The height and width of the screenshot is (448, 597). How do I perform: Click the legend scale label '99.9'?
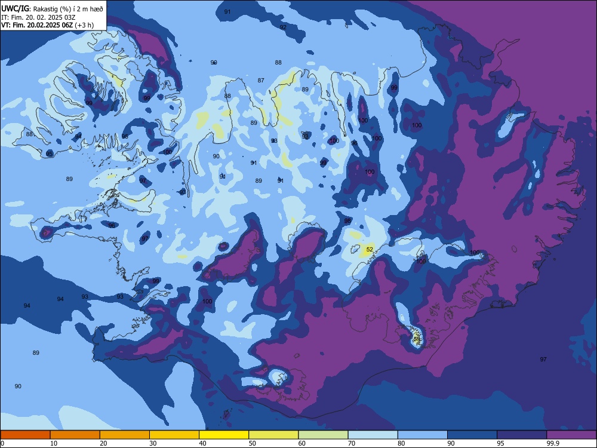tap(552, 443)
